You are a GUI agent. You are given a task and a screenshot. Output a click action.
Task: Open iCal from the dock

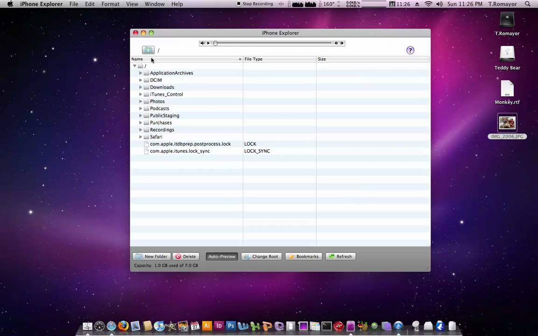[x=195, y=326]
